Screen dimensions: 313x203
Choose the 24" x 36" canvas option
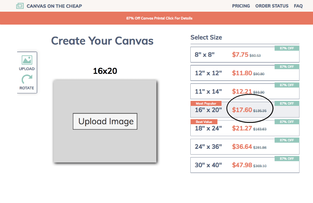click(x=245, y=147)
